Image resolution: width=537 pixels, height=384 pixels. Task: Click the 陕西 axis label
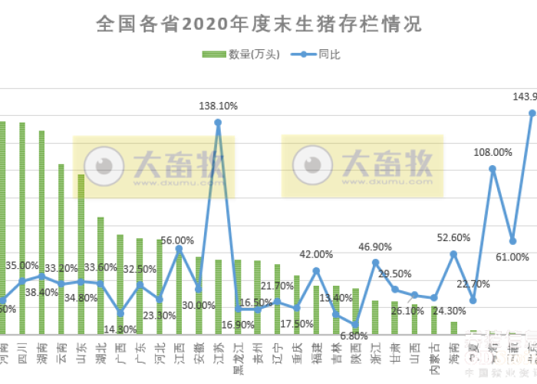point(356,353)
